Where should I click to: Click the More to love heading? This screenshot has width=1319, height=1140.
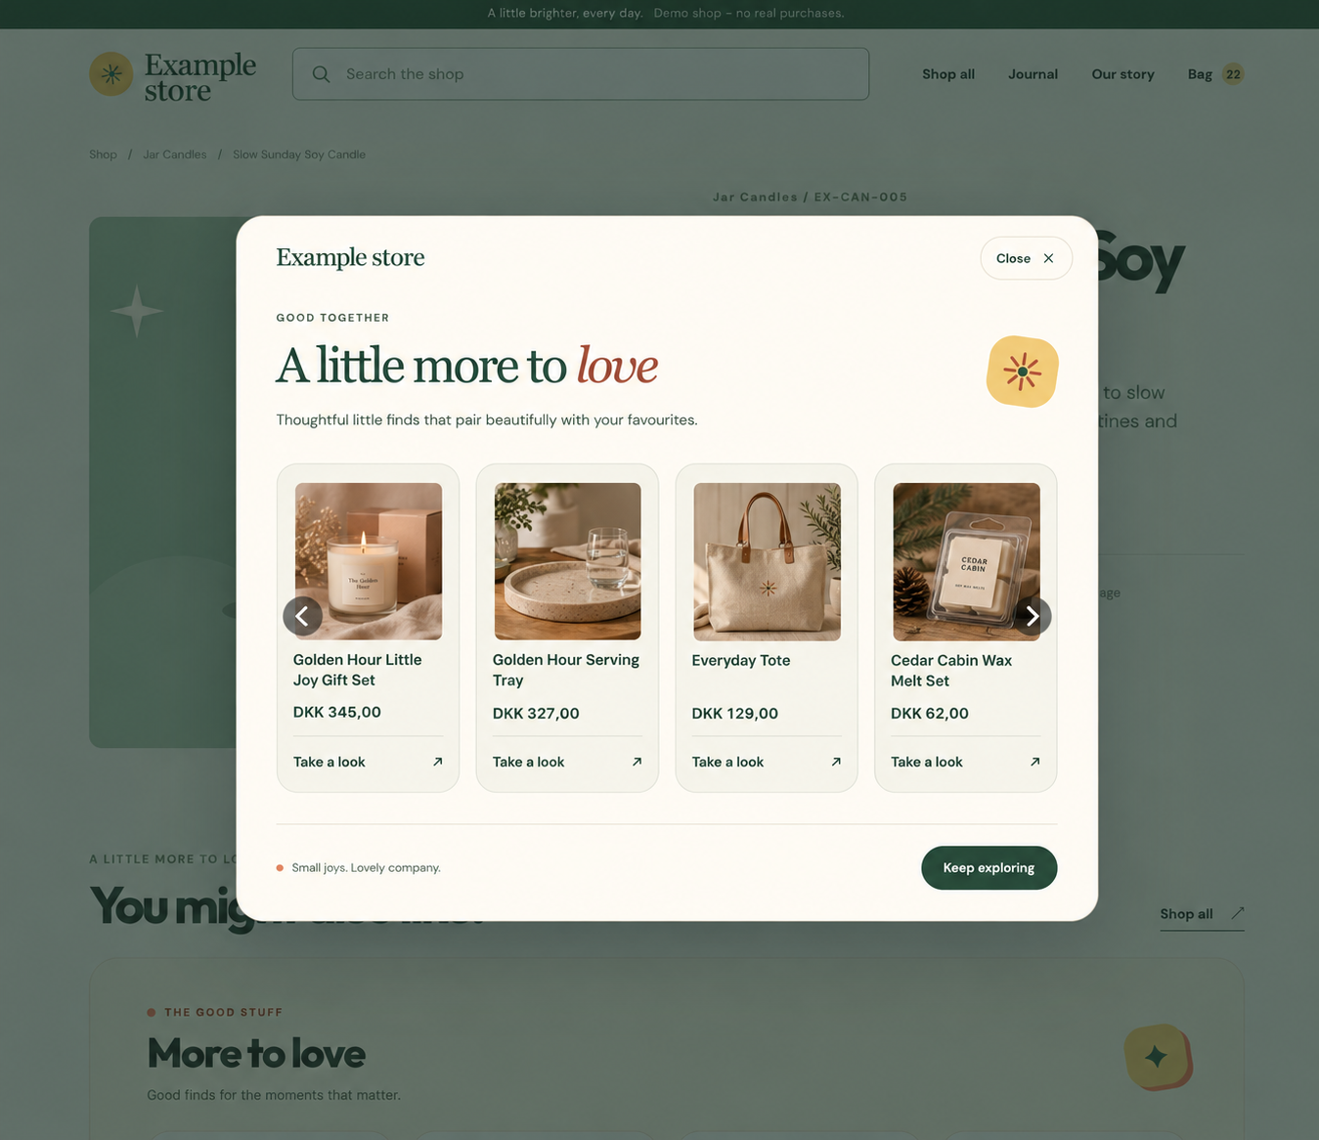click(x=256, y=1054)
